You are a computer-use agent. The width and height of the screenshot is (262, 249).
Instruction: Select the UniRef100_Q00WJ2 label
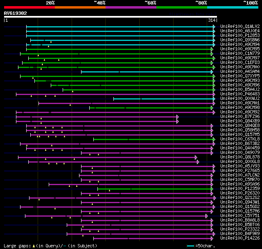click(240, 99)
